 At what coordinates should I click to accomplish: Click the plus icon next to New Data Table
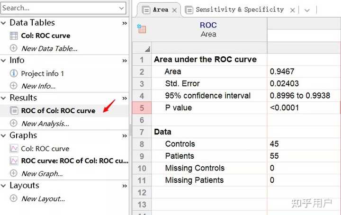pos(14,48)
